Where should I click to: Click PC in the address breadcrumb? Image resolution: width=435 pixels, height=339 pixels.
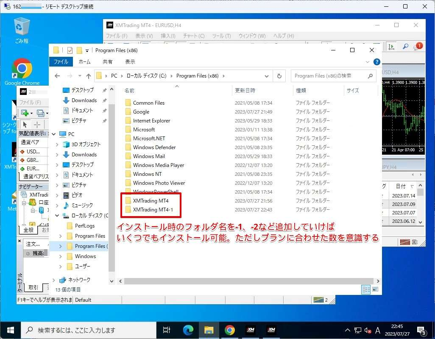[x=114, y=76]
